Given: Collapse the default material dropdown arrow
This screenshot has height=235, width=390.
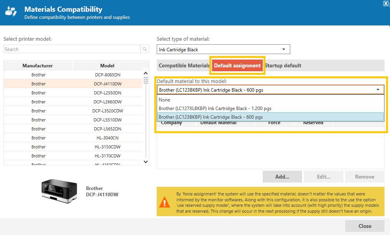Looking at the screenshot, I should tap(378, 90).
